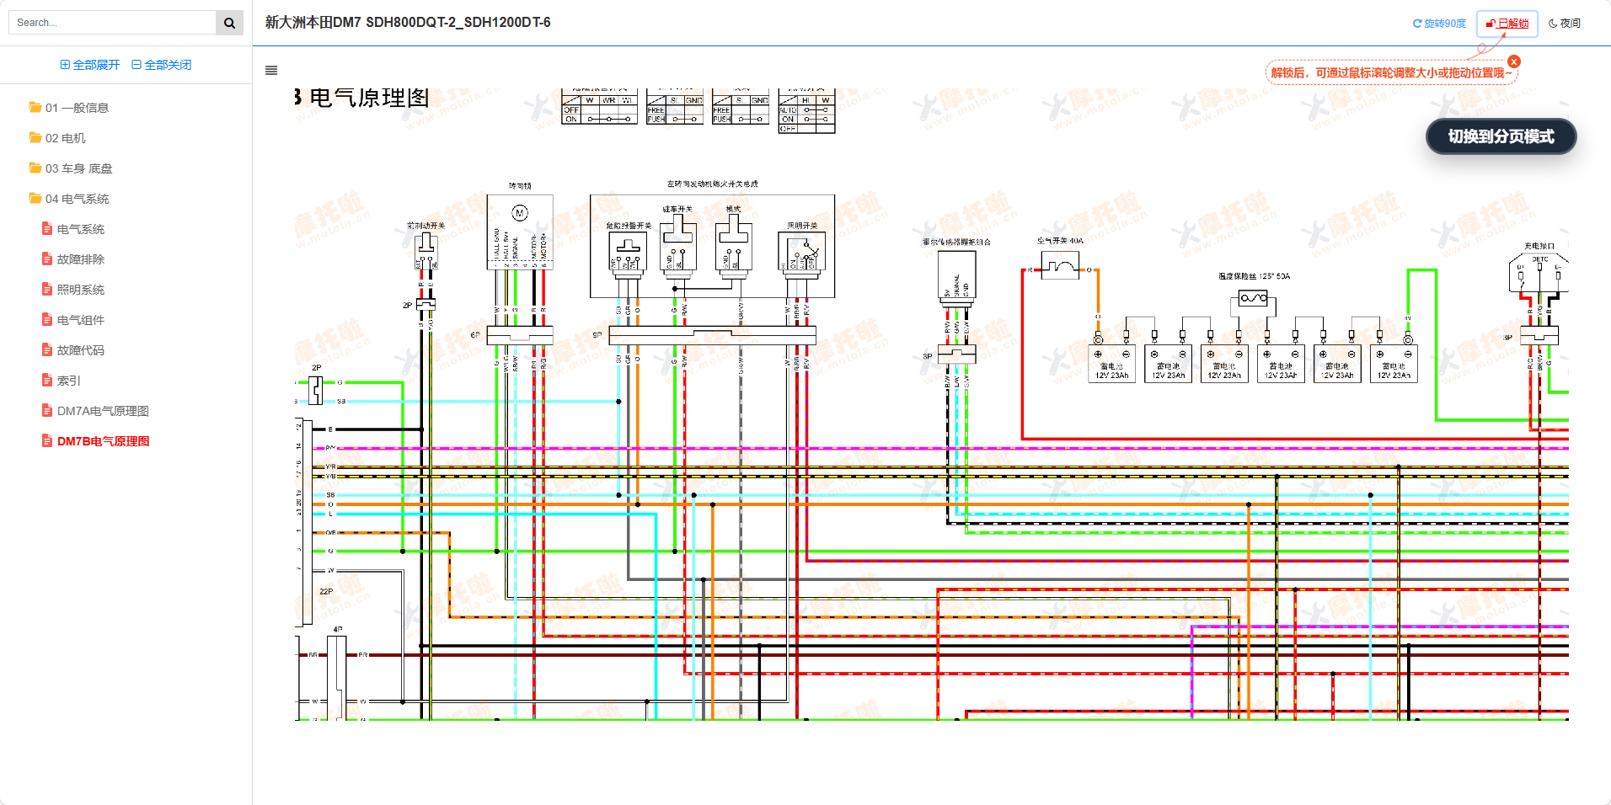Collapse all tree folders
Screen dimensions: 1611x805
click(x=162, y=65)
